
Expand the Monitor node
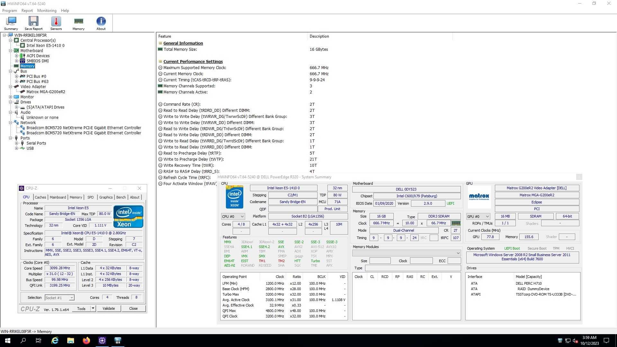(11, 97)
